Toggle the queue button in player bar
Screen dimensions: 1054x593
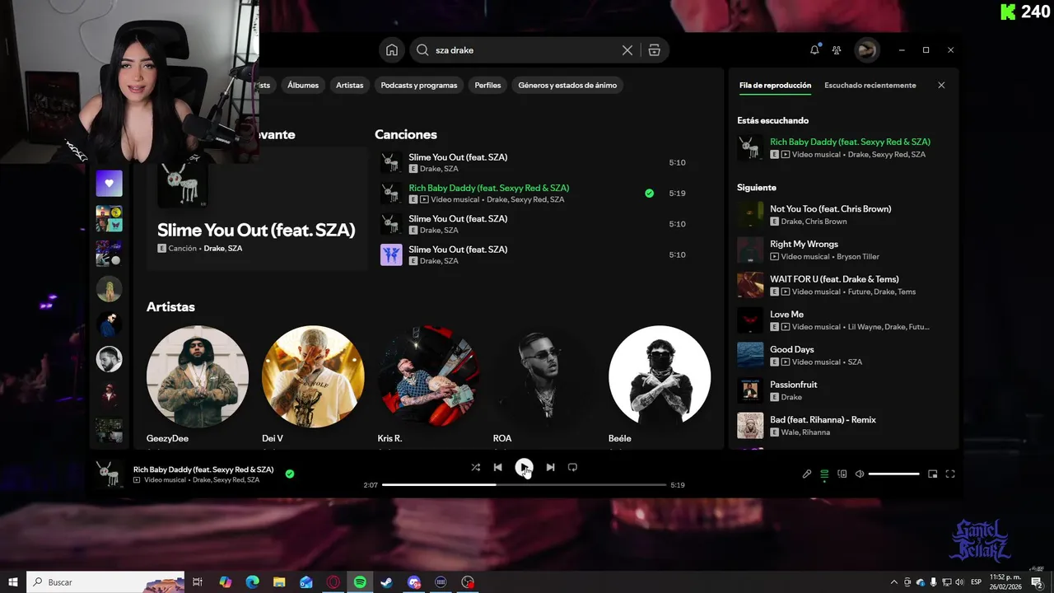pyautogui.click(x=824, y=474)
